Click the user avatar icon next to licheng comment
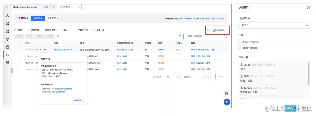 [x=242, y=88]
